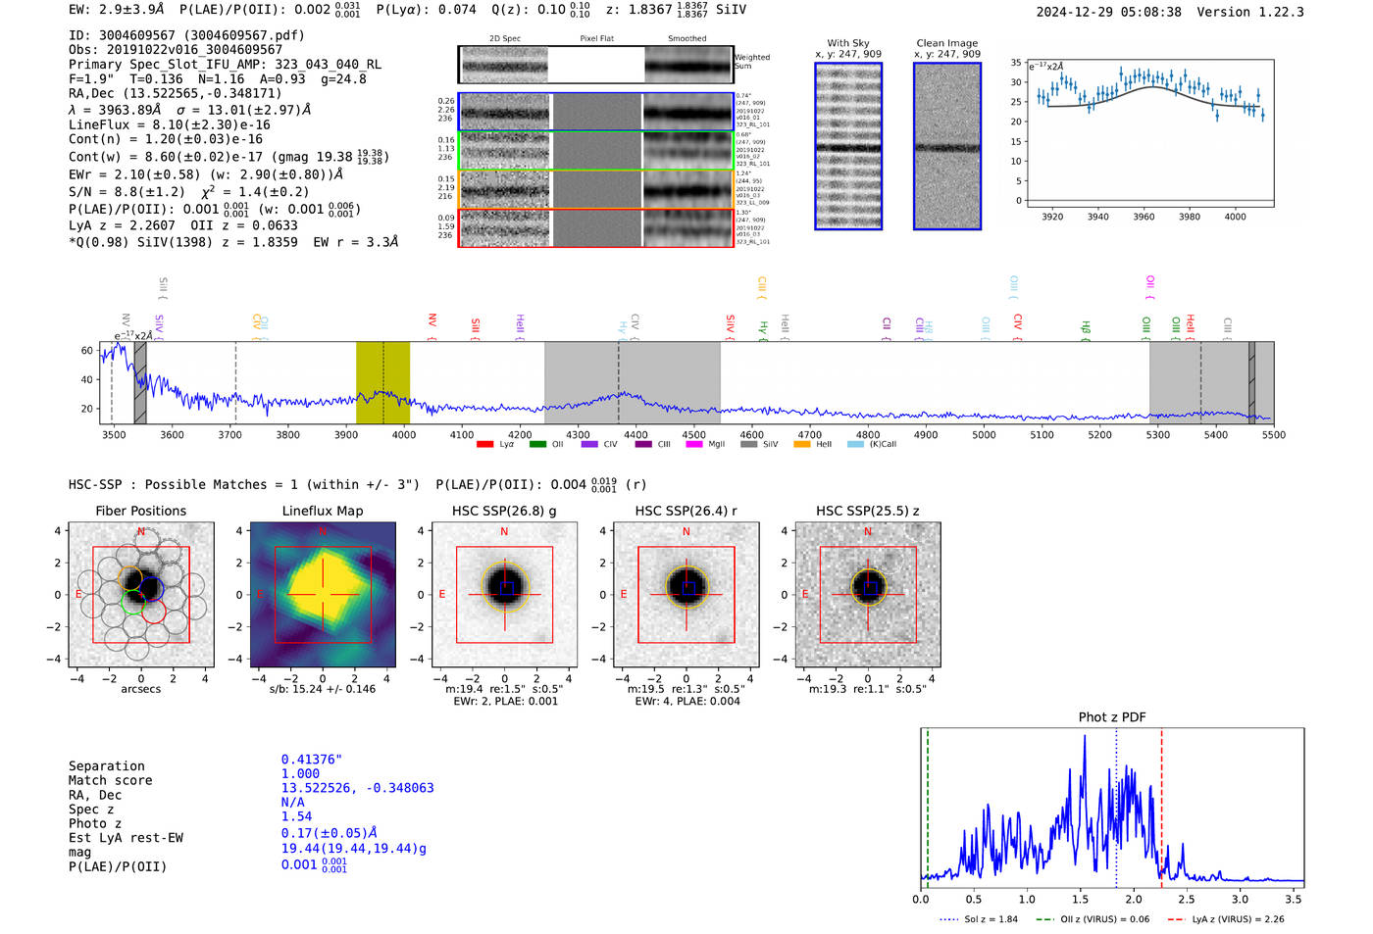The width and height of the screenshot is (1373, 934).
Task: Click the "Version 1.22.3" label
Action: pos(1250,12)
